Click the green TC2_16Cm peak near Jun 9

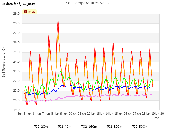pos(61,71)
